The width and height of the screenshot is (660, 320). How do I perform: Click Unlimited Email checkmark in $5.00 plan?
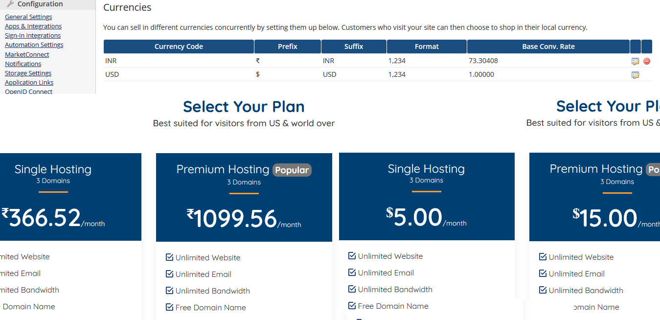pos(352,272)
